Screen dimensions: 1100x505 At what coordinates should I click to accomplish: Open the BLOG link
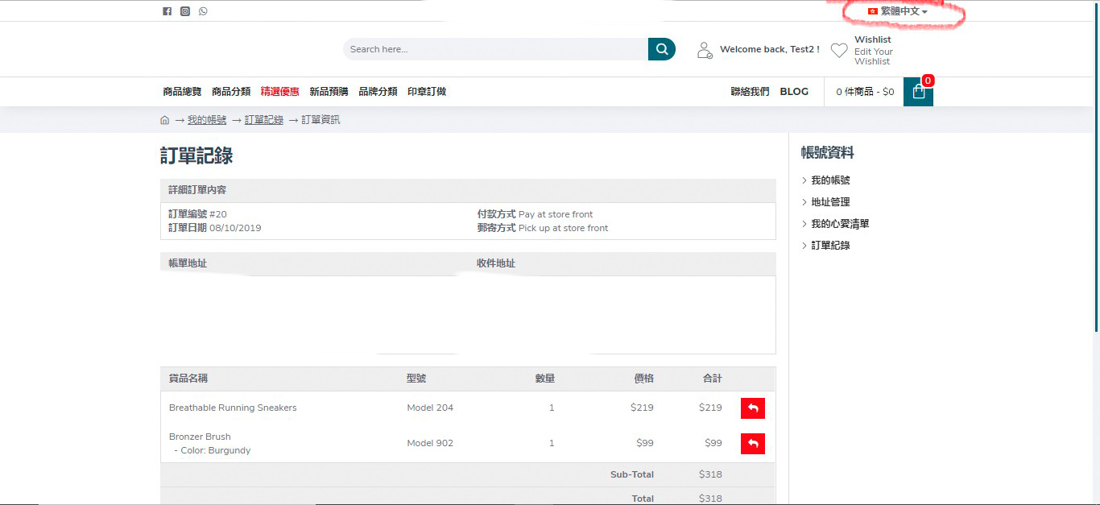click(x=794, y=92)
